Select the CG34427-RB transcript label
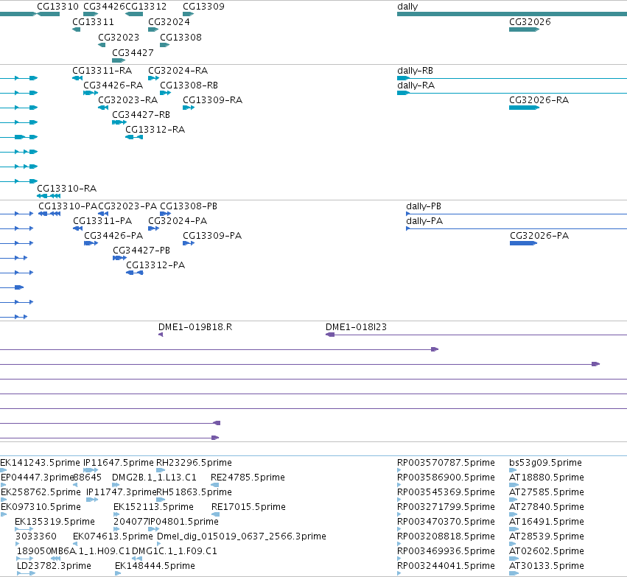Screen dimensions: 627x577 point(141,115)
